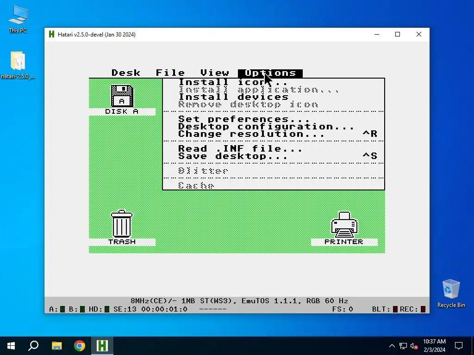Open the Recycle Bin icon

click(451, 294)
